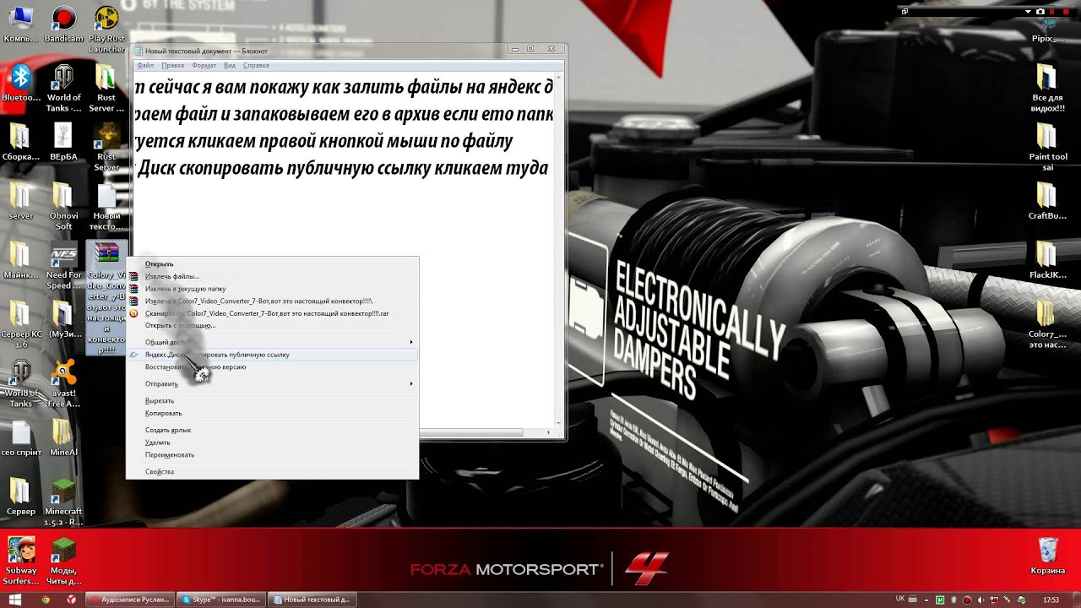Viewport: 1081px width, 608px height.
Task: Select the сео спрінт file icon
Action: [x=20, y=437]
